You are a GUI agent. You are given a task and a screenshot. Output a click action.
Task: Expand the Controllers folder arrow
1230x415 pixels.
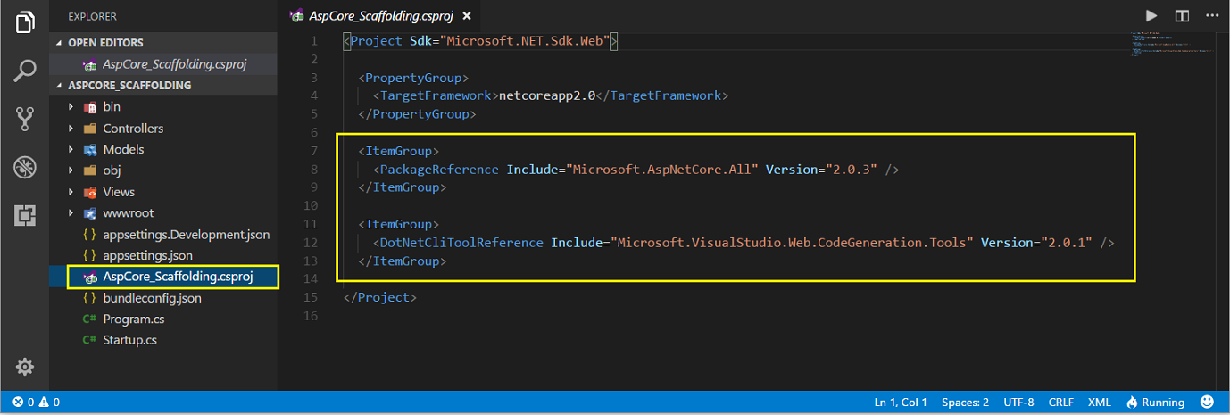pos(71,129)
